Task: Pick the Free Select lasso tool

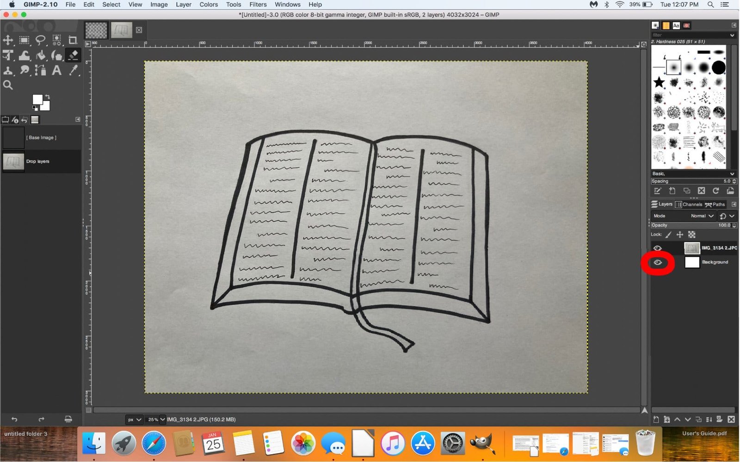Action: pyautogui.click(x=41, y=40)
